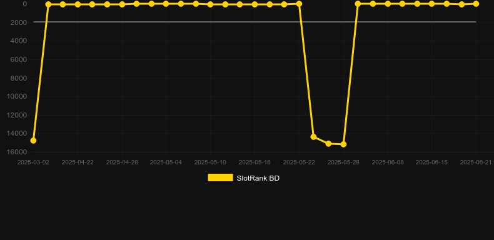
Task: Select the data point above 2025-05-16
Action: point(255,4)
